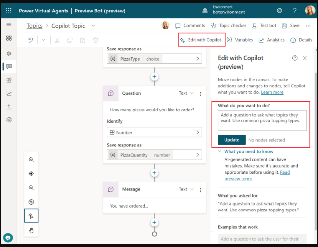Viewport: 318px width, 247px height.
Task: Open the user profile avatar
Action: click(310, 10)
